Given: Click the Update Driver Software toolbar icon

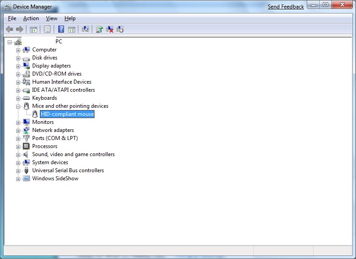Looking at the screenshot, I should point(99,30).
